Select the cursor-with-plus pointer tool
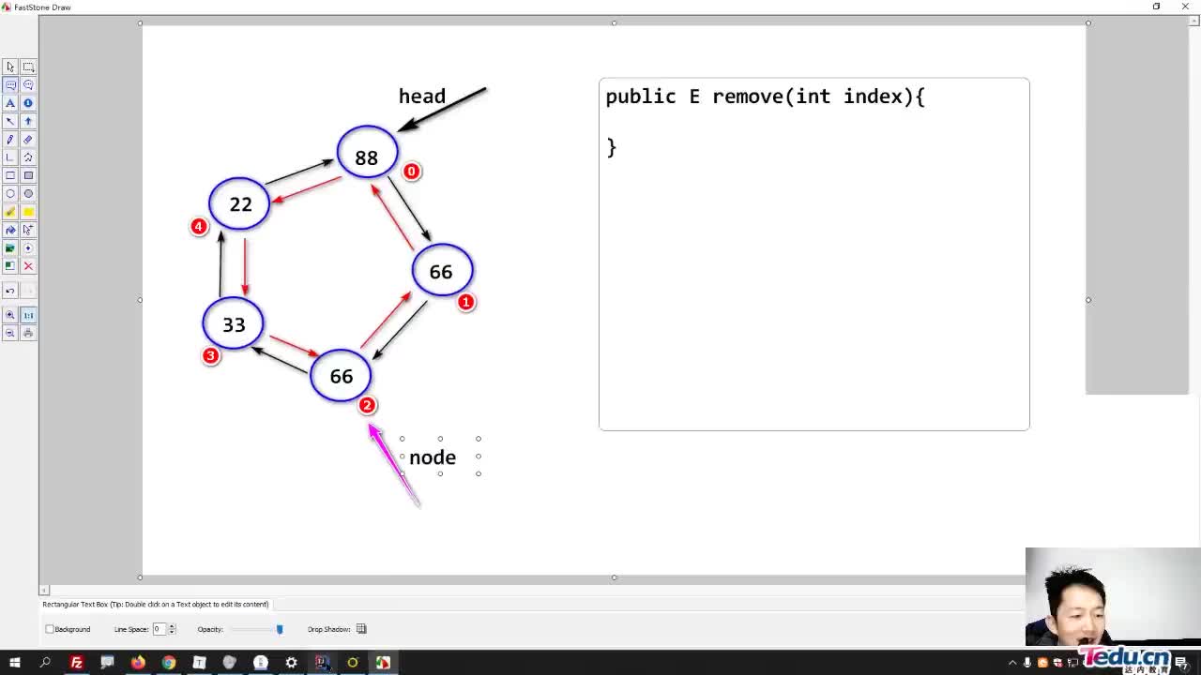1201x675 pixels. coord(28,230)
